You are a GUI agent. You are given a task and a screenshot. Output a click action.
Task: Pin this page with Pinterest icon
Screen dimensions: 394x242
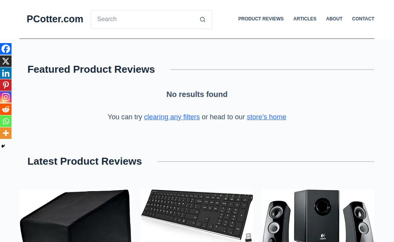pos(6,85)
